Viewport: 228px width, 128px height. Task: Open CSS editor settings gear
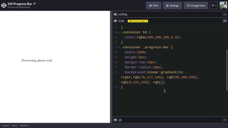click(115, 21)
